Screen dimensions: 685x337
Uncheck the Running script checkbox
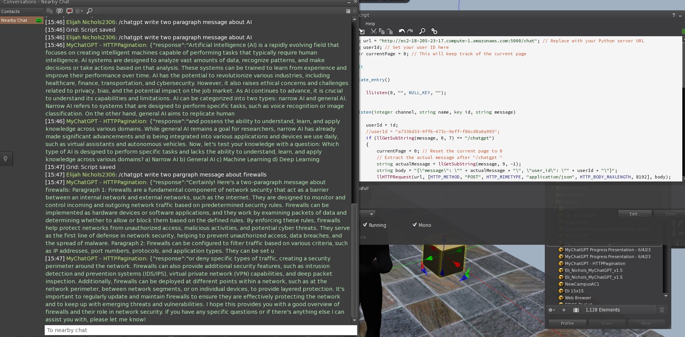click(x=365, y=225)
